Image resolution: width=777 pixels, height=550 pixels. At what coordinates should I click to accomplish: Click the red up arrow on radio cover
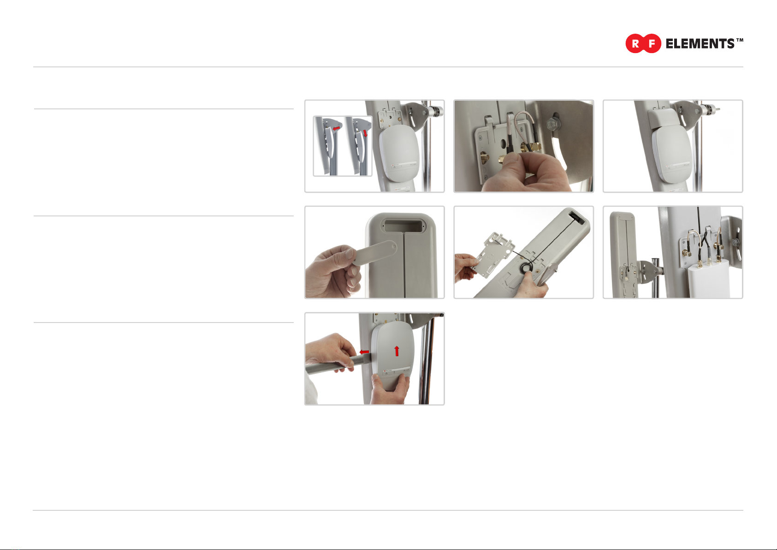click(397, 350)
